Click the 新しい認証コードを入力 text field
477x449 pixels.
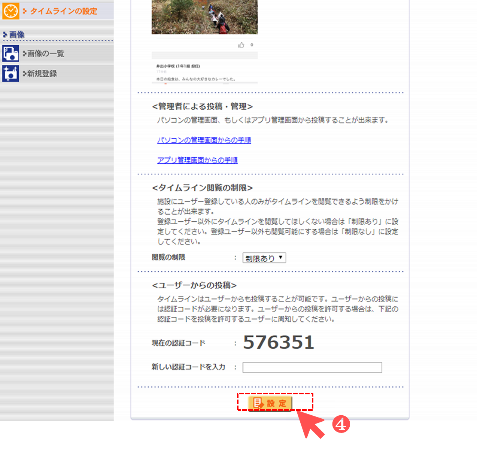312,367
